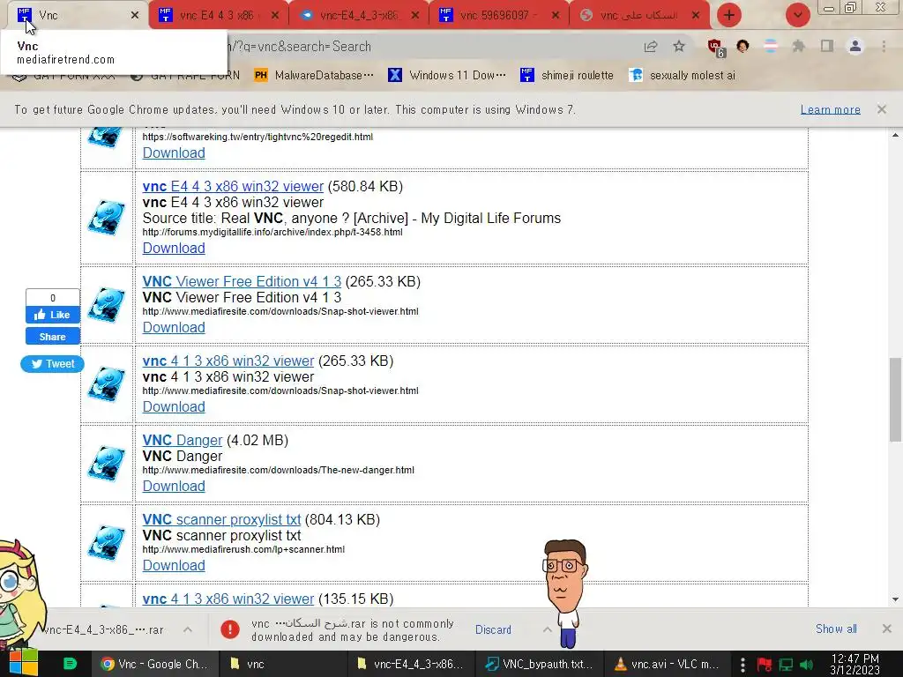Screen dimensions: 903x677
Task: Click the Facebook Share button
Action: 52,336
